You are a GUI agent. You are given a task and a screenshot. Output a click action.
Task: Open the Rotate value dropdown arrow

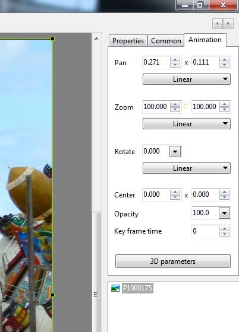pos(175,152)
